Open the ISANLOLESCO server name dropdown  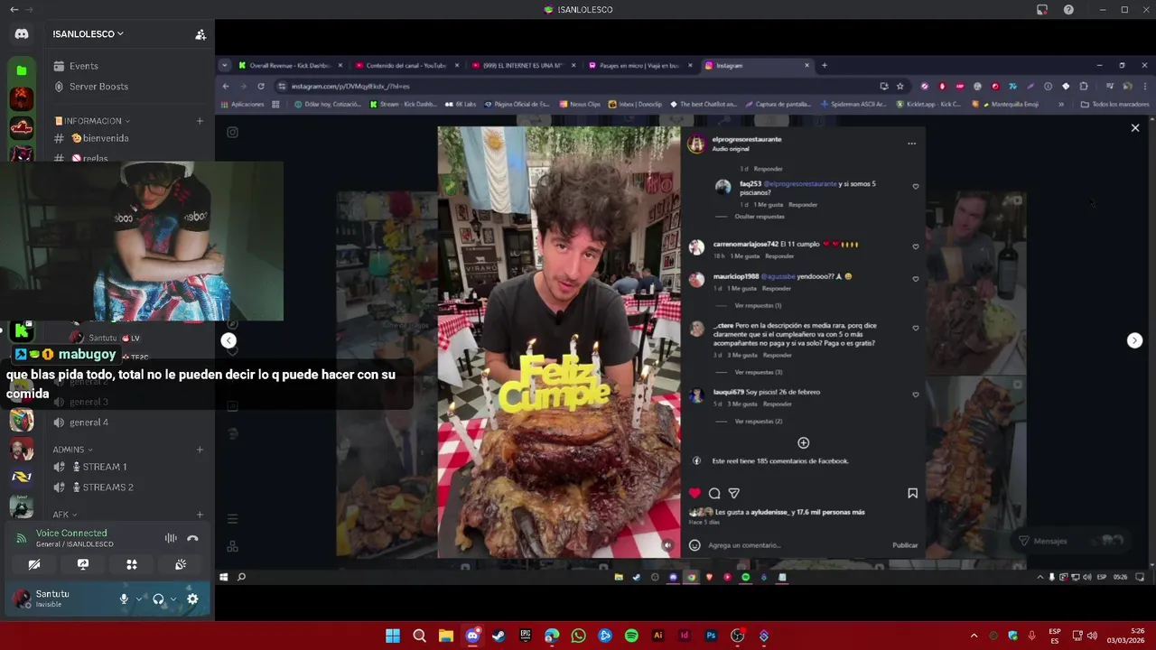tap(89, 34)
